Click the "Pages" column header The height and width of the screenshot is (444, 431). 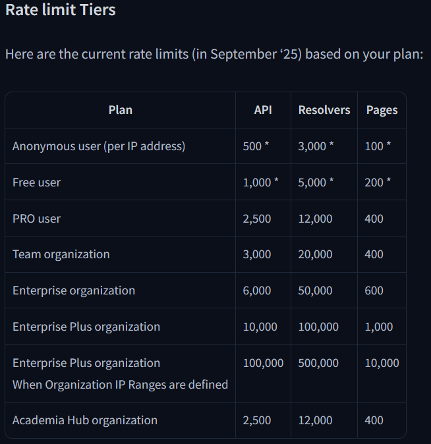pos(382,110)
